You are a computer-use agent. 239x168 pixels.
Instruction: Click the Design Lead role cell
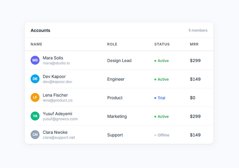click(x=119, y=60)
